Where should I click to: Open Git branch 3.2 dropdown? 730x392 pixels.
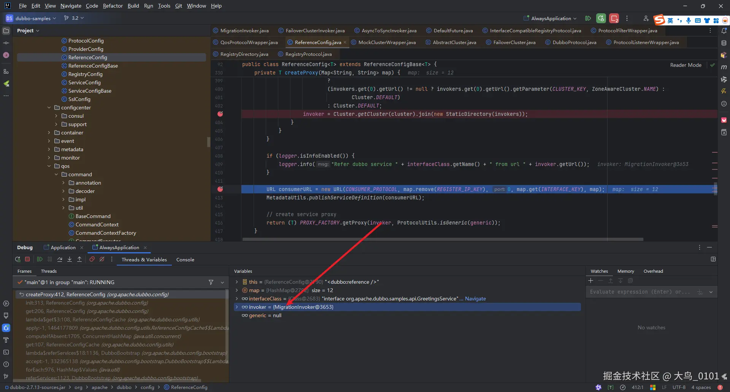click(x=74, y=18)
